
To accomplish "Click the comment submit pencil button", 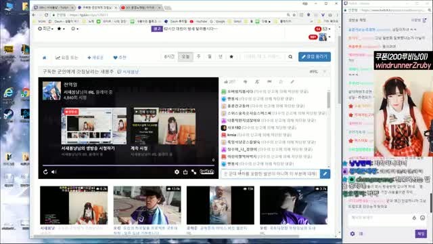I will [325, 174].
